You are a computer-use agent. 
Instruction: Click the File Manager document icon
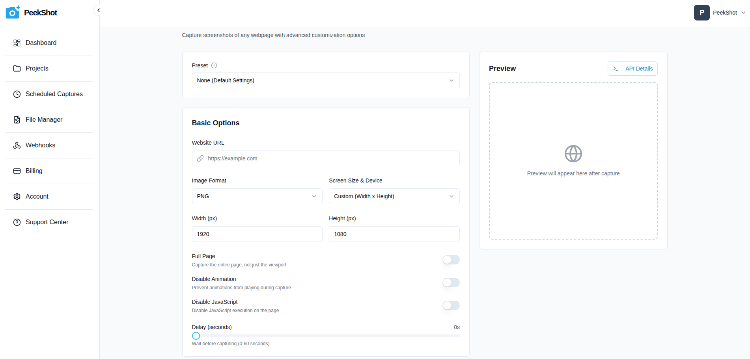pyautogui.click(x=17, y=120)
